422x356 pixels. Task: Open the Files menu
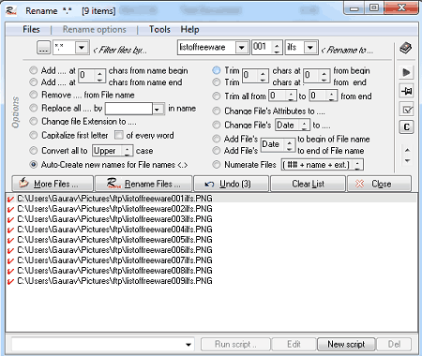point(31,29)
